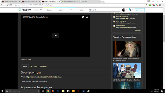The height and width of the screenshot is (93, 165).
Task: Click the Gravity Falls cops thumbnail
Action: coord(127,71)
